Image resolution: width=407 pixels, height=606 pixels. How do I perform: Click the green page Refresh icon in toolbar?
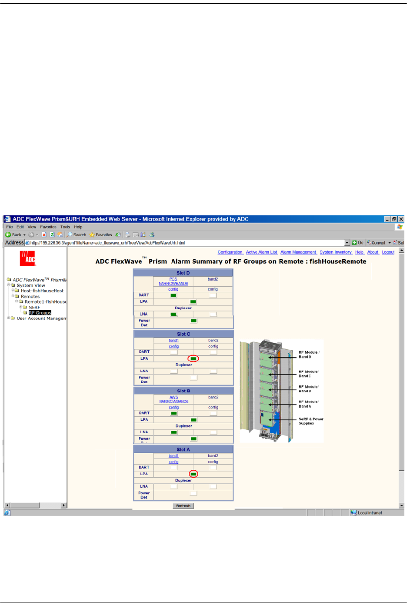click(x=52, y=234)
